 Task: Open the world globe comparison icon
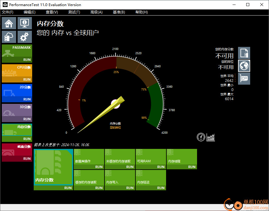(x=244, y=66)
